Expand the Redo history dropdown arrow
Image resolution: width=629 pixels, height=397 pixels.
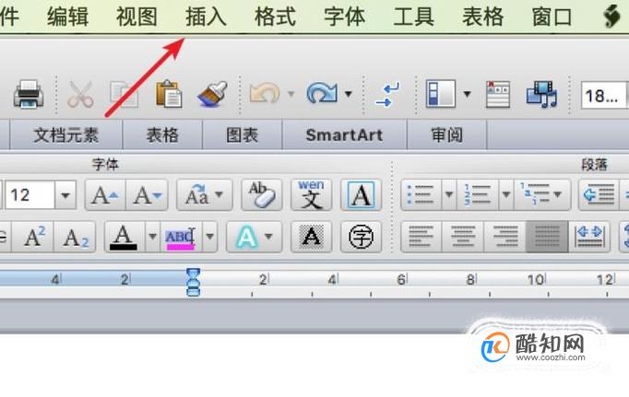349,94
